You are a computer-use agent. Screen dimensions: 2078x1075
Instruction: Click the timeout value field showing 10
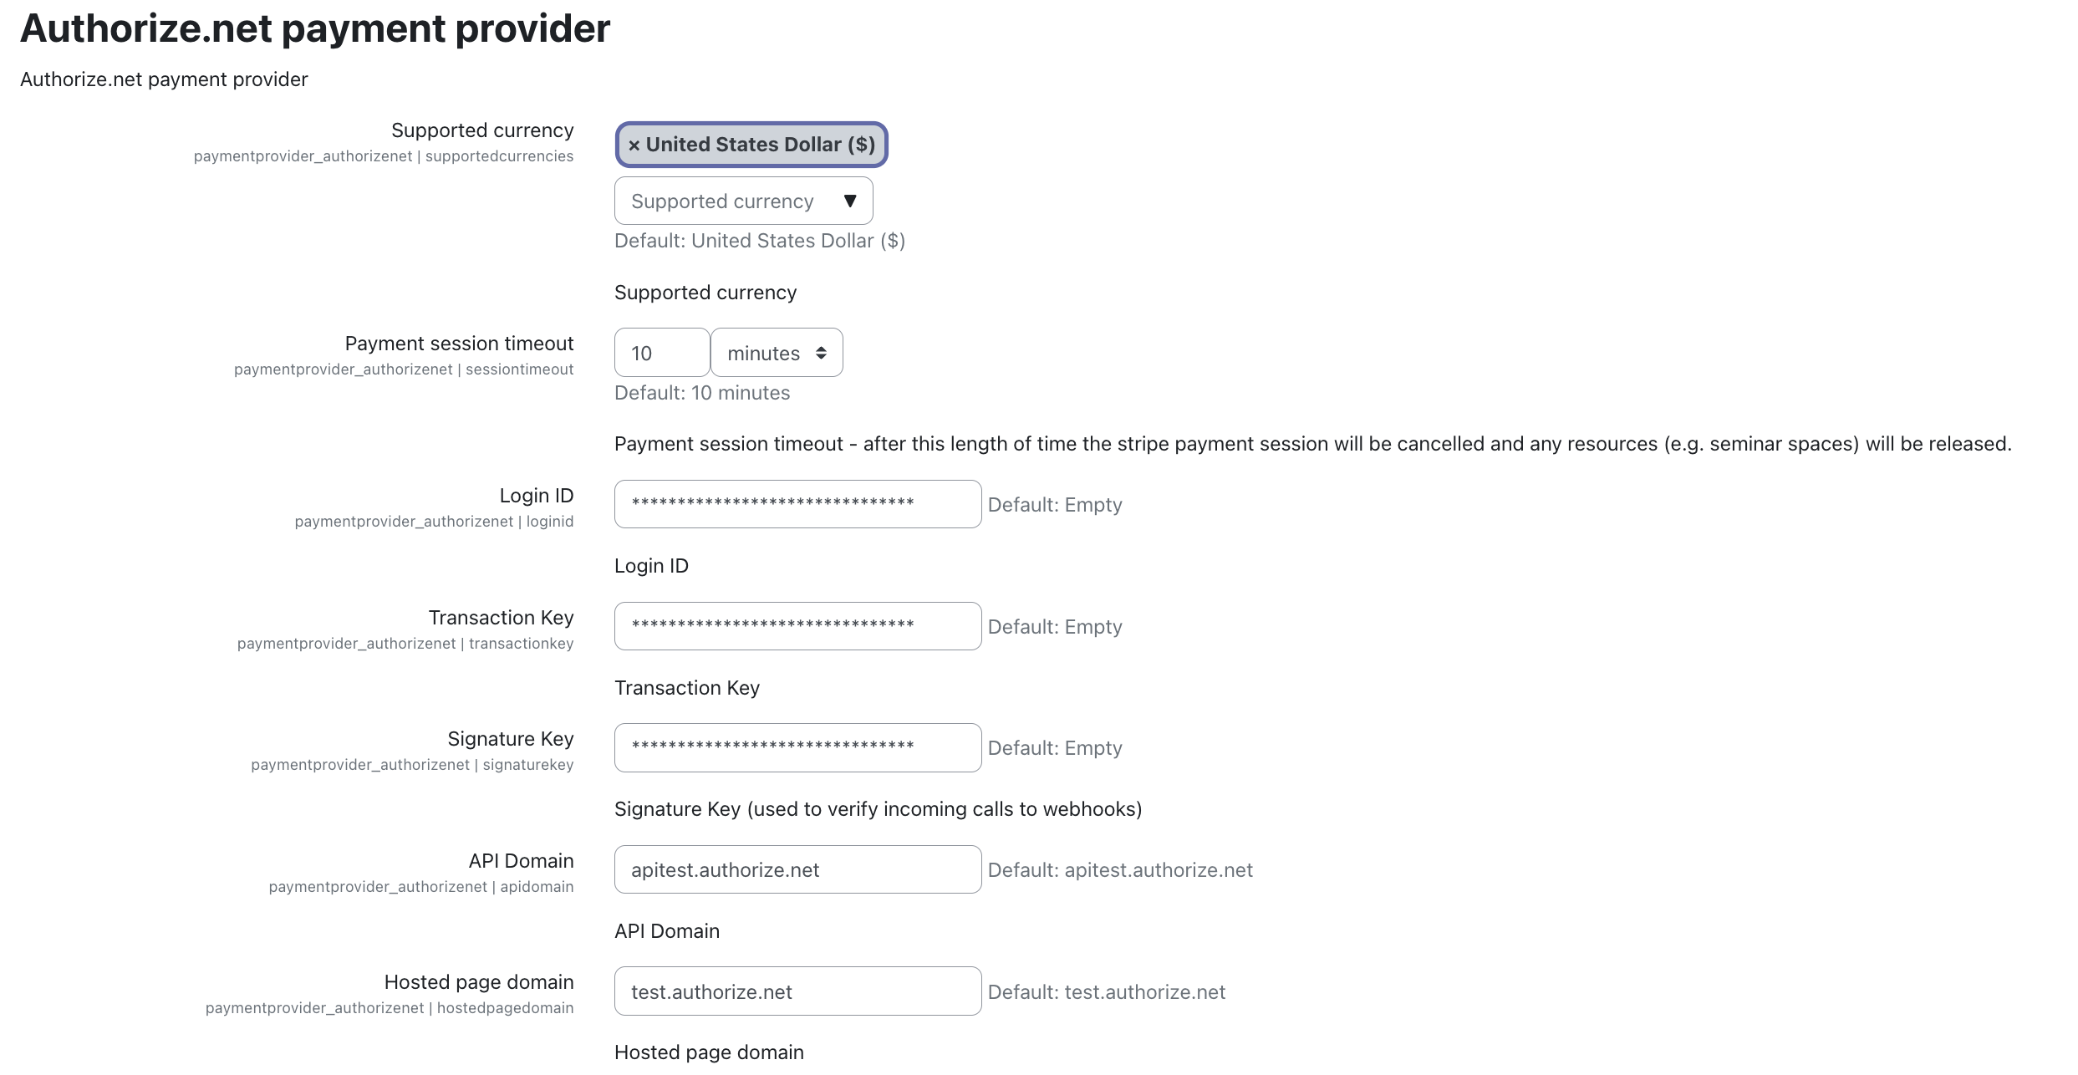pyautogui.click(x=662, y=353)
